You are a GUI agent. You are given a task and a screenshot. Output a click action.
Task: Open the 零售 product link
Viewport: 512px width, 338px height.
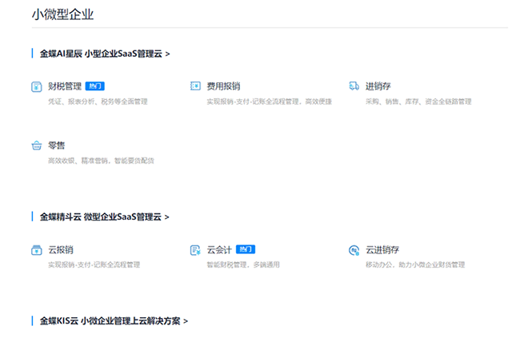(x=57, y=145)
